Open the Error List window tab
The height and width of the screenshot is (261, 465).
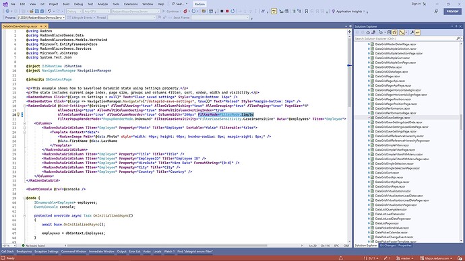pyautogui.click(x=135, y=252)
